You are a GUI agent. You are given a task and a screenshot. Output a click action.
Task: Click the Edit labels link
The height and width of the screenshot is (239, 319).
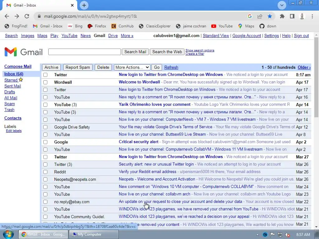[x=14, y=131]
